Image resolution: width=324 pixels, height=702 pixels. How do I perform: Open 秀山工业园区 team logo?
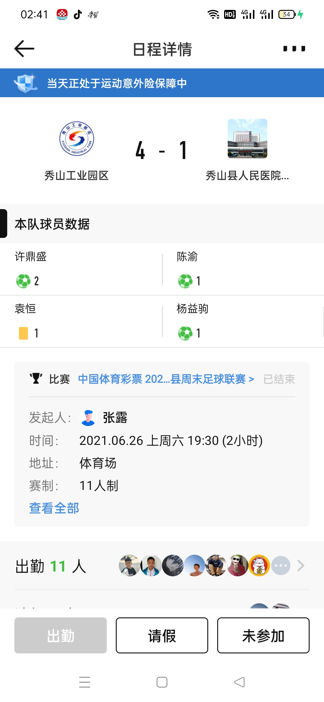[x=76, y=139]
